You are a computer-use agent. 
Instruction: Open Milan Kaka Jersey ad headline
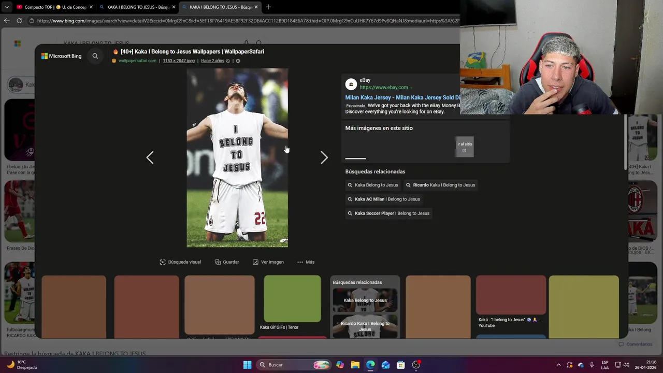point(402,97)
